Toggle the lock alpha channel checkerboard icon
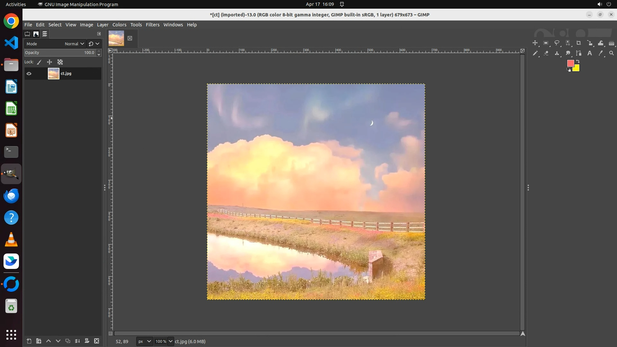617x347 pixels. [60, 62]
